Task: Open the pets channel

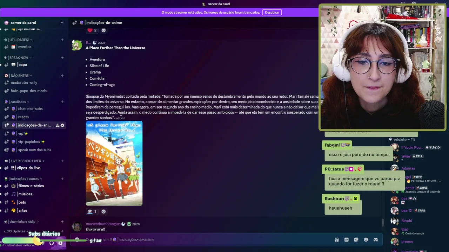Action: click(x=34, y=202)
